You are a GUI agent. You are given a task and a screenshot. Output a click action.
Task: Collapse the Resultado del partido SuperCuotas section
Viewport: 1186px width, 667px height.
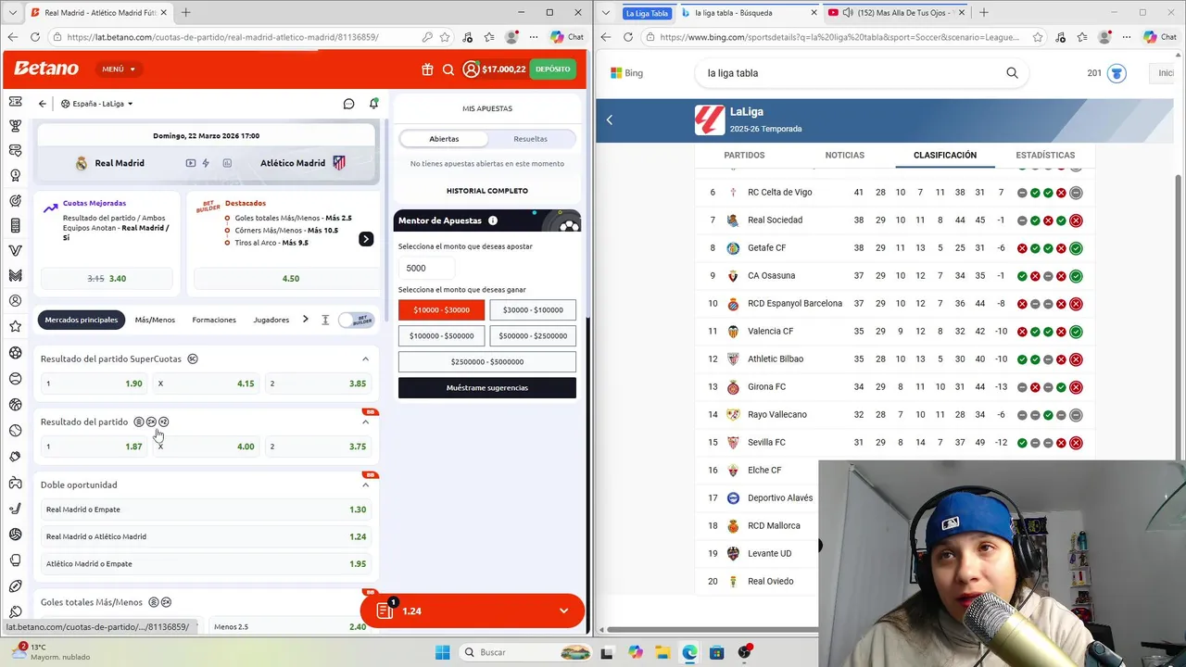(x=365, y=359)
